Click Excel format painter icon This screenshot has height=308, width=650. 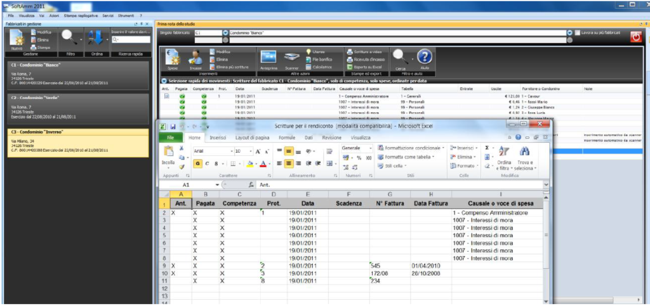(182, 167)
